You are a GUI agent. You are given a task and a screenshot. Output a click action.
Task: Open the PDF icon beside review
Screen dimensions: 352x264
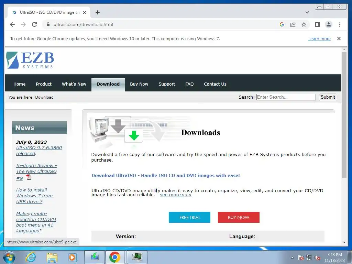tap(29, 177)
